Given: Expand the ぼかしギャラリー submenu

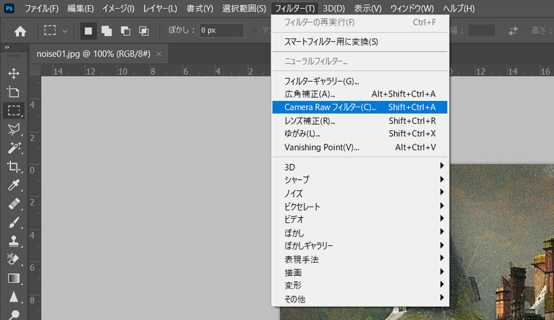Looking at the screenshot, I should point(360,245).
